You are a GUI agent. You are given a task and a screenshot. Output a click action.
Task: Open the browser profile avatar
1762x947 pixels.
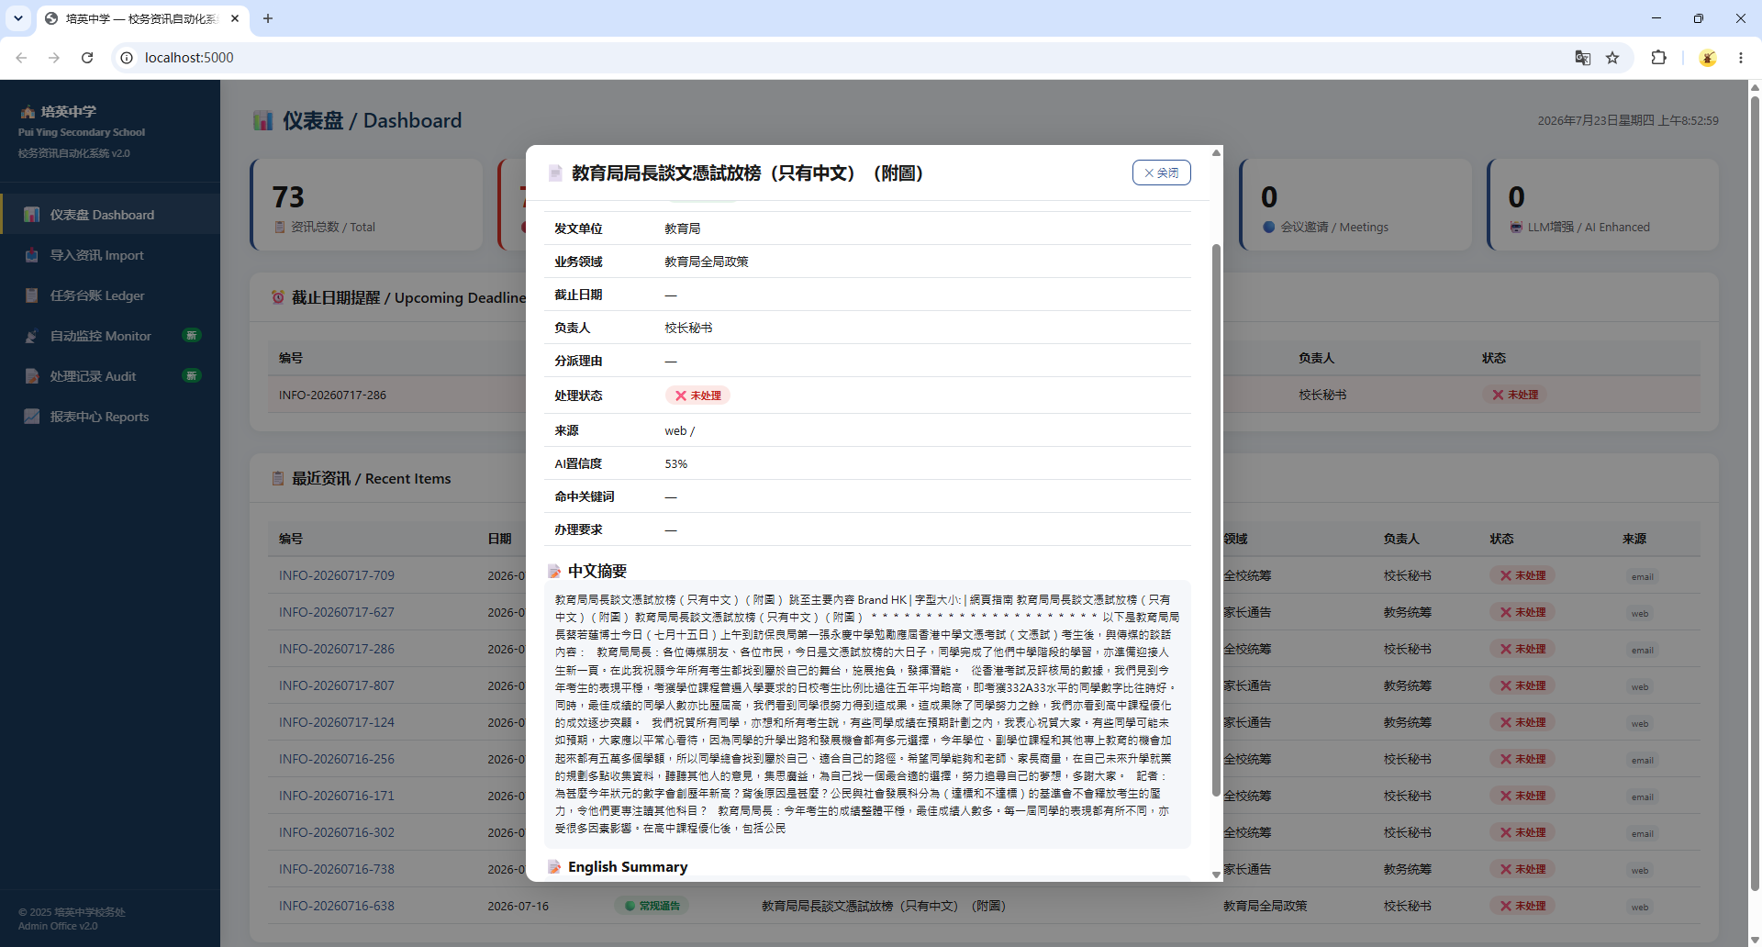1708,58
